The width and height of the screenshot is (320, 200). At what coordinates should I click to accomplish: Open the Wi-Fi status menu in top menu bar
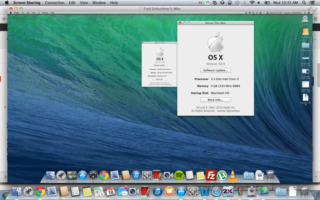(252, 3)
